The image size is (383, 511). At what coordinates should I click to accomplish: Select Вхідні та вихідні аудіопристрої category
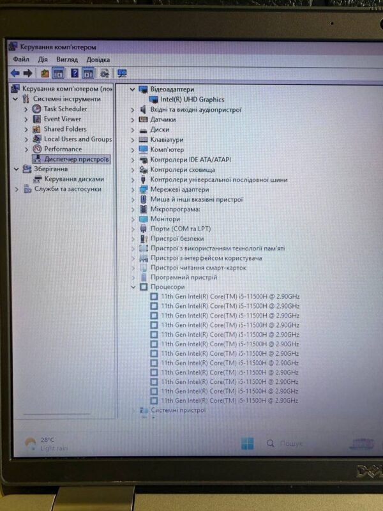pos(196,109)
